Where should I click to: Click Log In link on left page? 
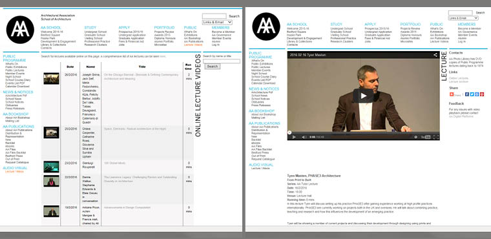[216, 45]
